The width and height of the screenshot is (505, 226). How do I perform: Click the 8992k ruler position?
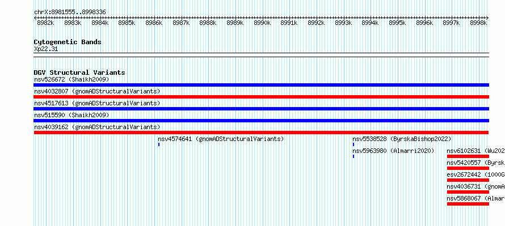click(x=316, y=23)
